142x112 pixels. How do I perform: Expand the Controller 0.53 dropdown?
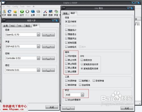pos(38,58)
